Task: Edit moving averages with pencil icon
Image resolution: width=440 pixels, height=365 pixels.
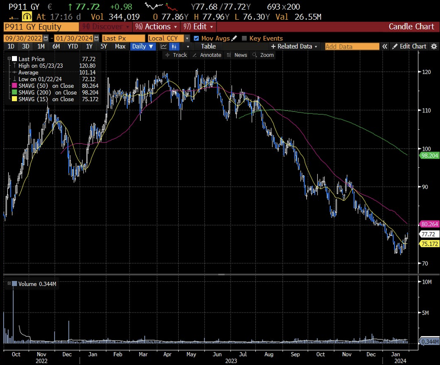Action: click(234, 38)
